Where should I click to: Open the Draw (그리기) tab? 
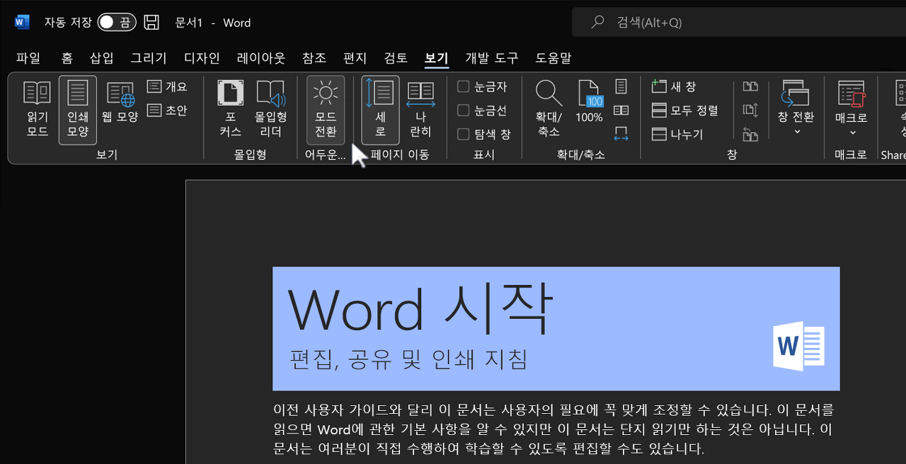click(x=149, y=58)
